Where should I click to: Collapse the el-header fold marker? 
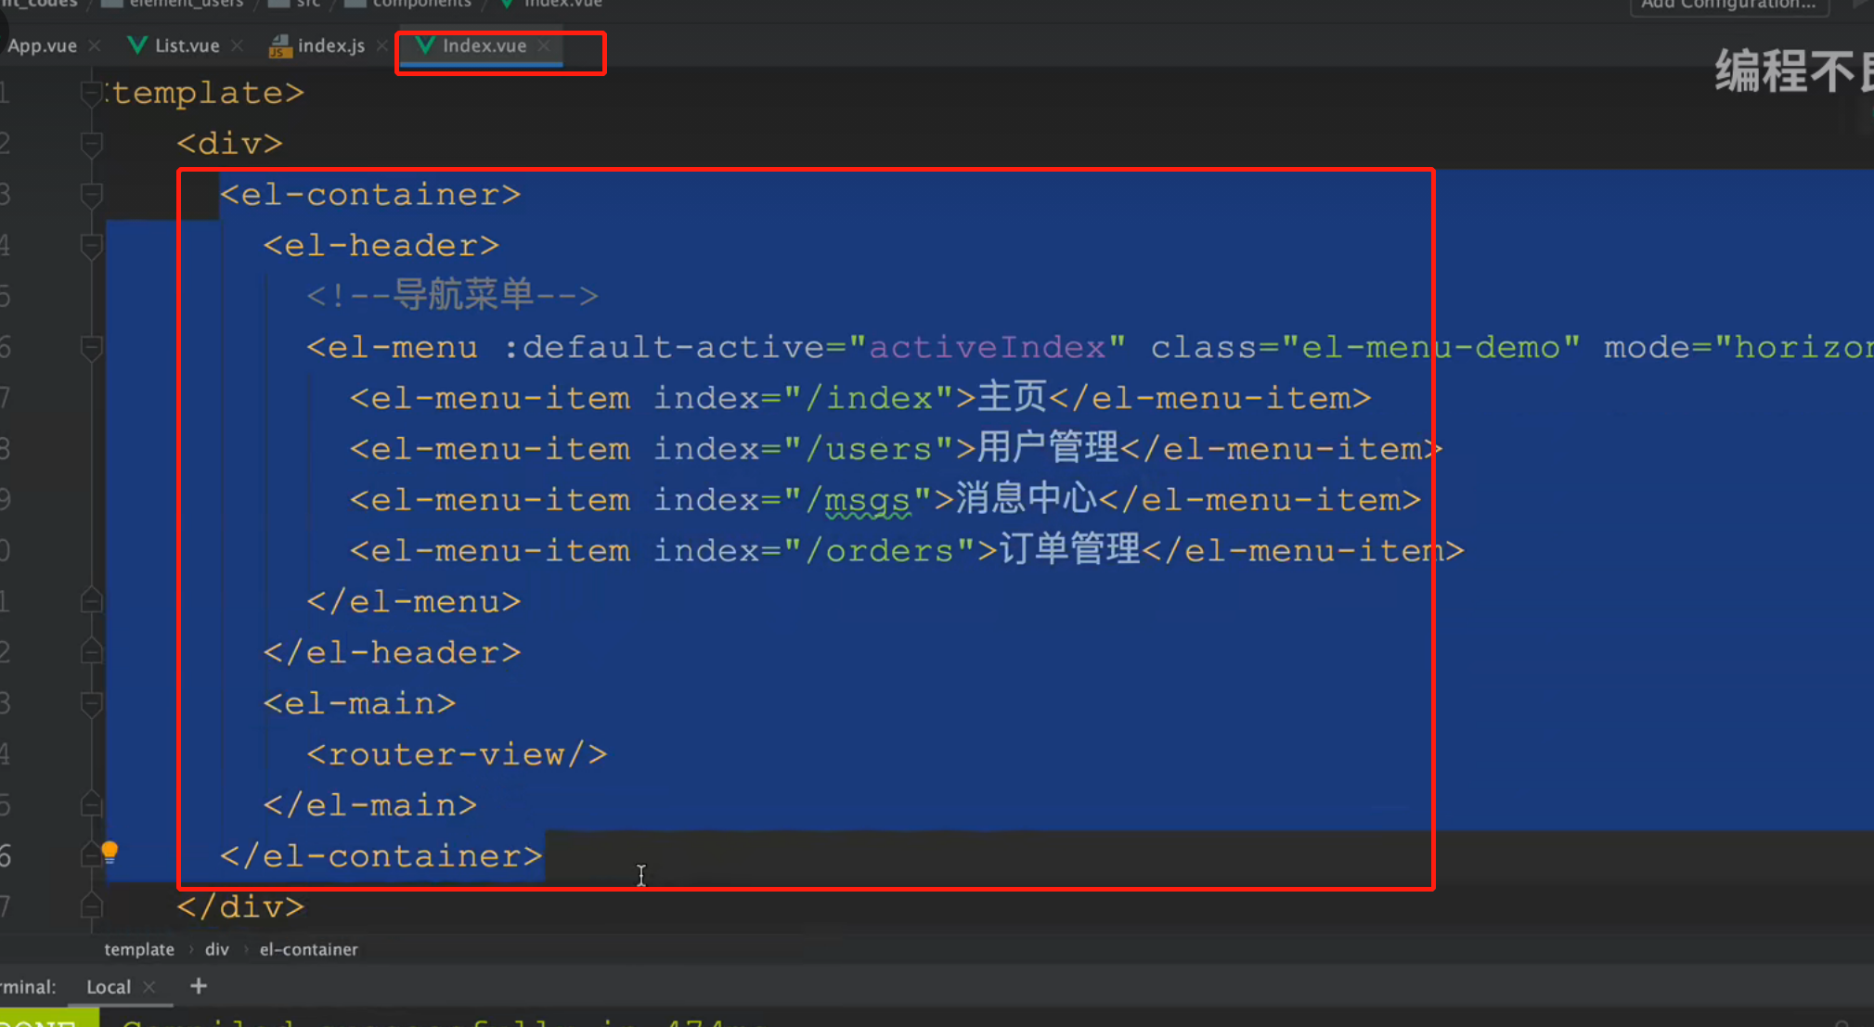click(x=91, y=246)
